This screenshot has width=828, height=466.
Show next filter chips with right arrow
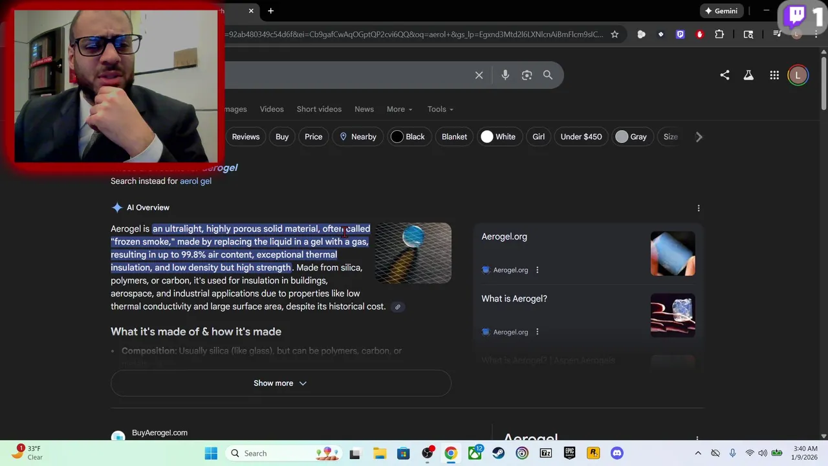[x=699, y=137]
